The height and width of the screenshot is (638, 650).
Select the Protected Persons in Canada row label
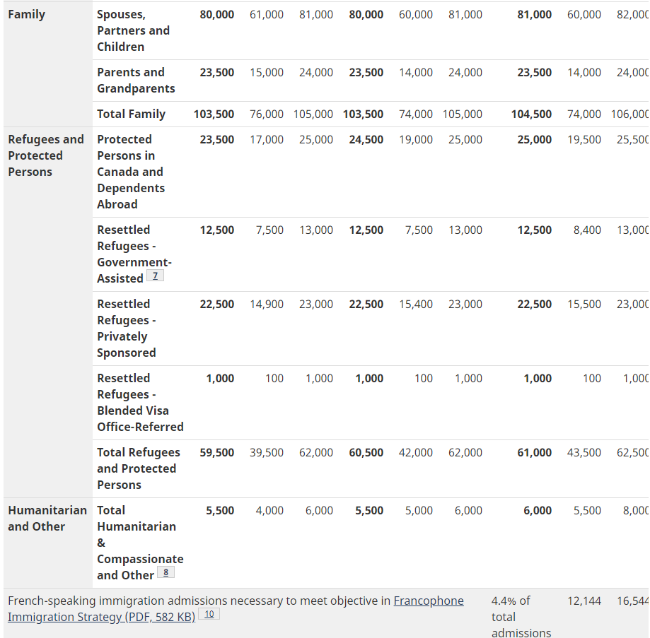point(130,172)
